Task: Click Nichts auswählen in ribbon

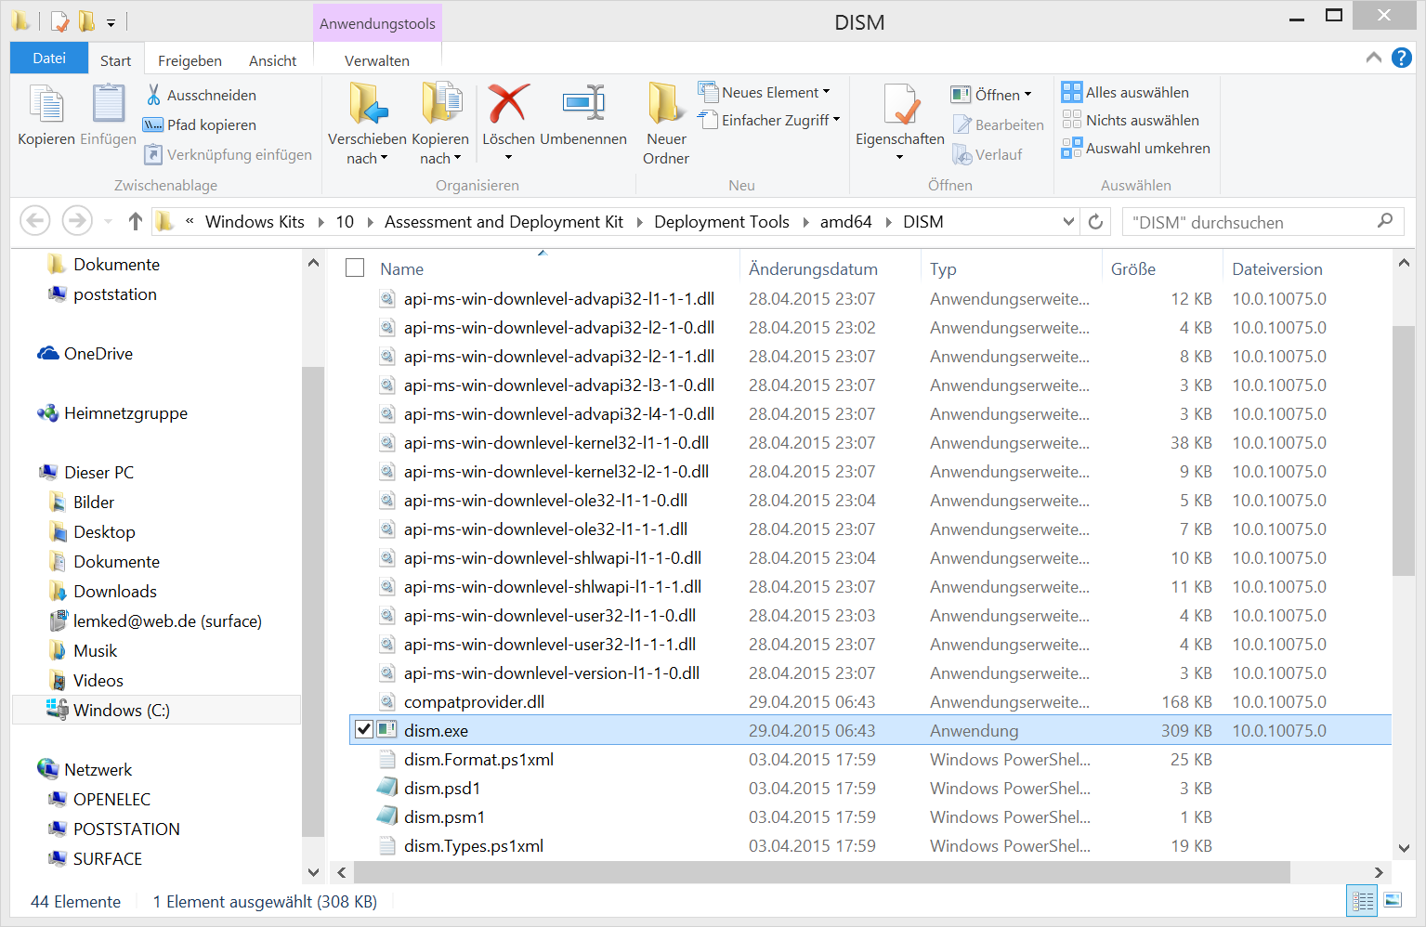Action: click(1131, 120)
